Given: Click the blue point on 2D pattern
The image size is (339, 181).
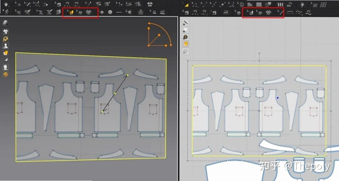Looking at the screenshot, I should 278,98.
